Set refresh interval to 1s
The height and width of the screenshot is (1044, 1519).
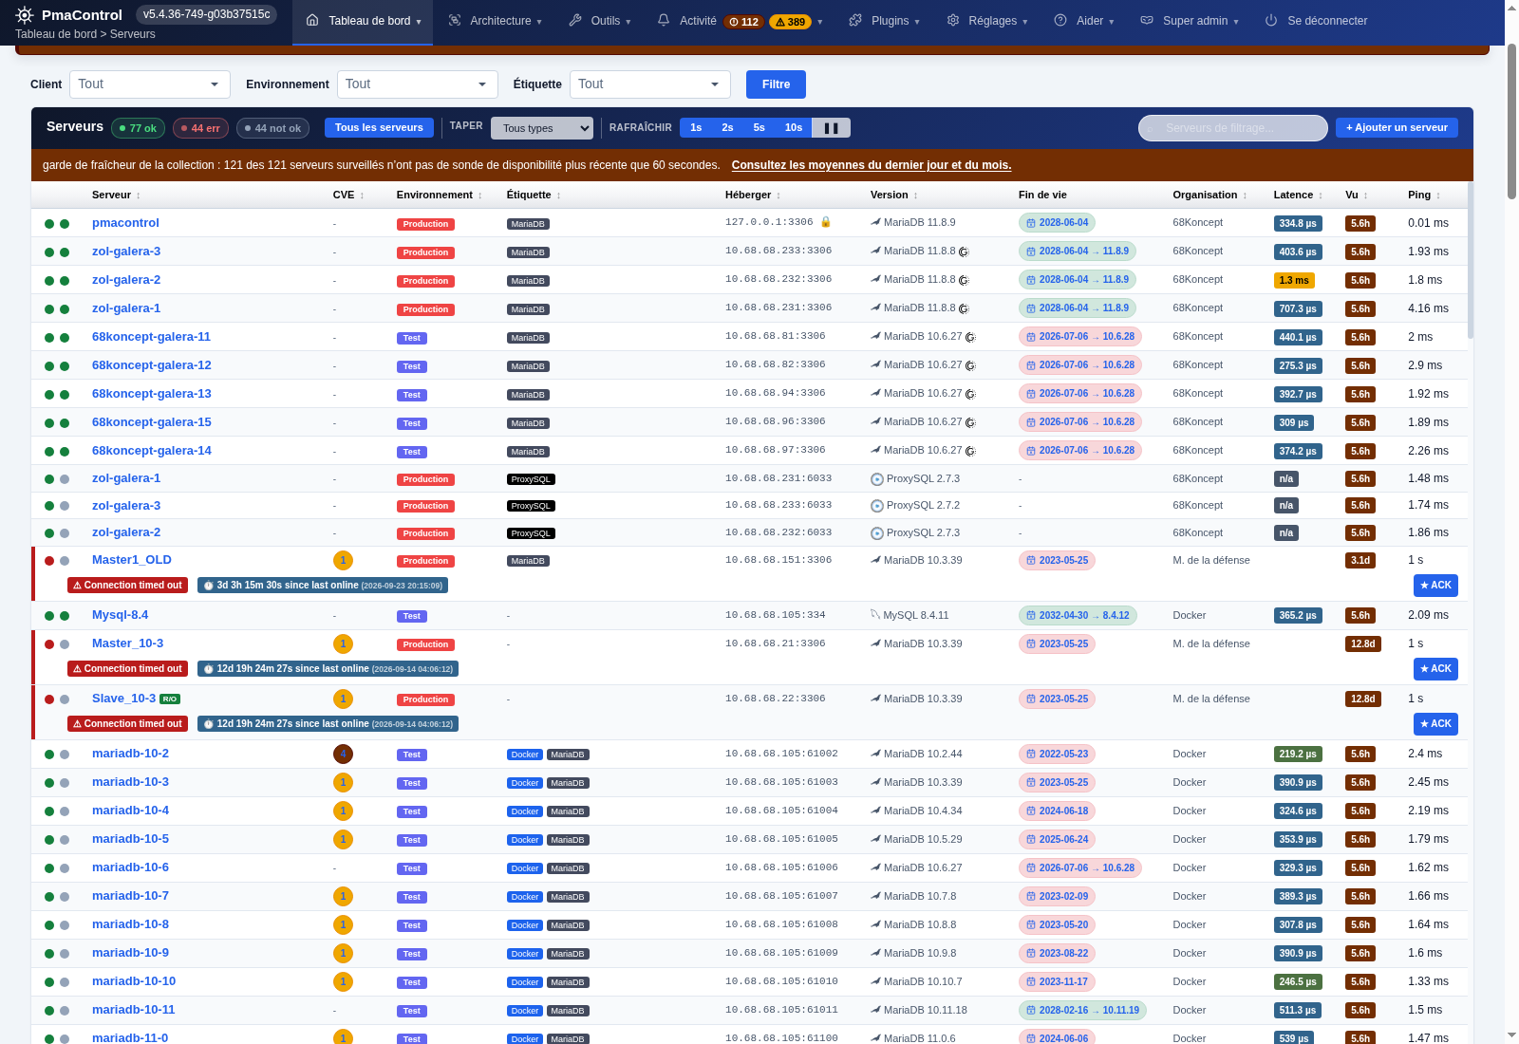point(696,127)
